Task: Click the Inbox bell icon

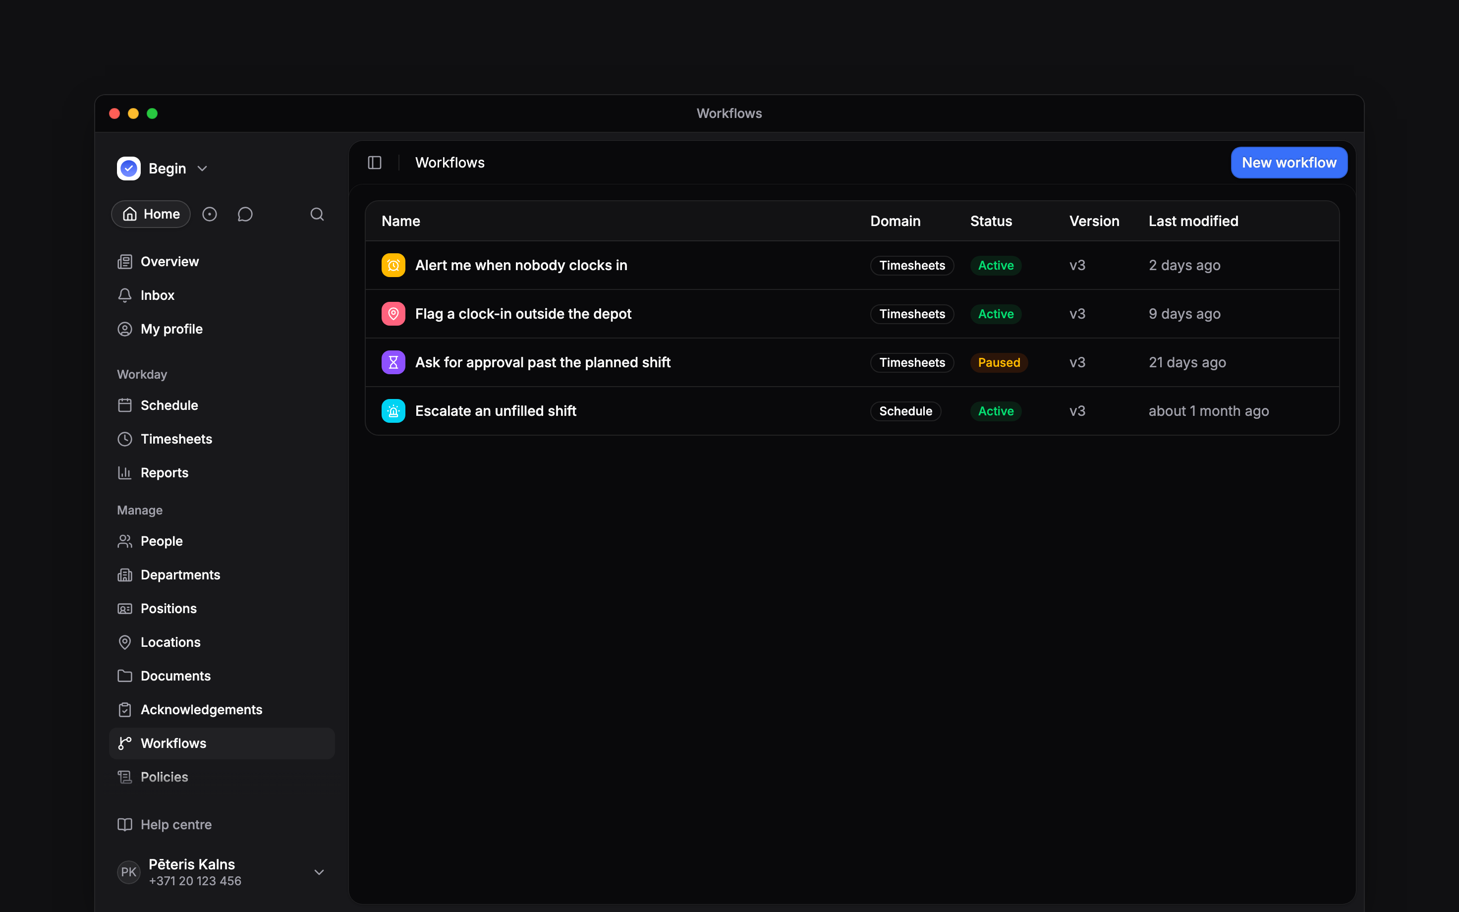Action: 125,295
